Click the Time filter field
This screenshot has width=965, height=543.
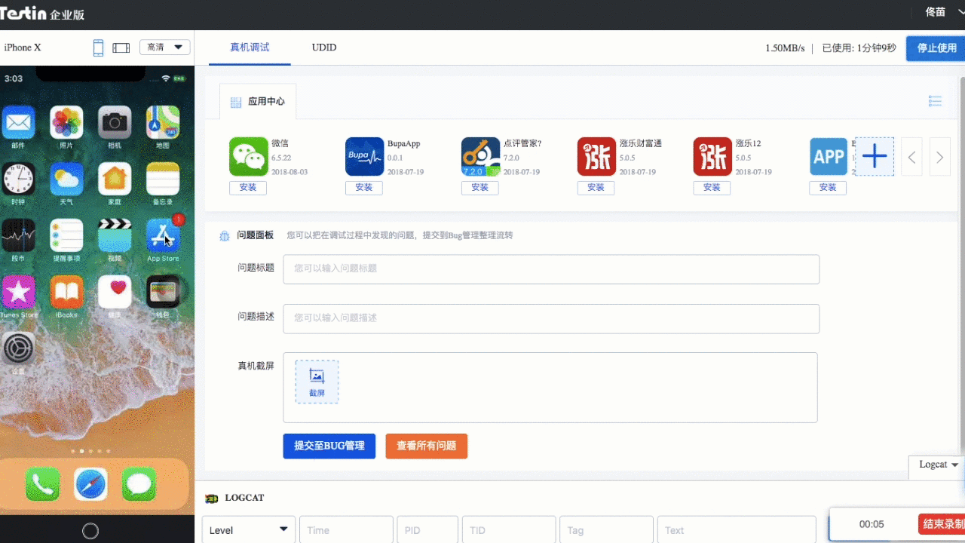pyautogui.click(x=346, y=530)
